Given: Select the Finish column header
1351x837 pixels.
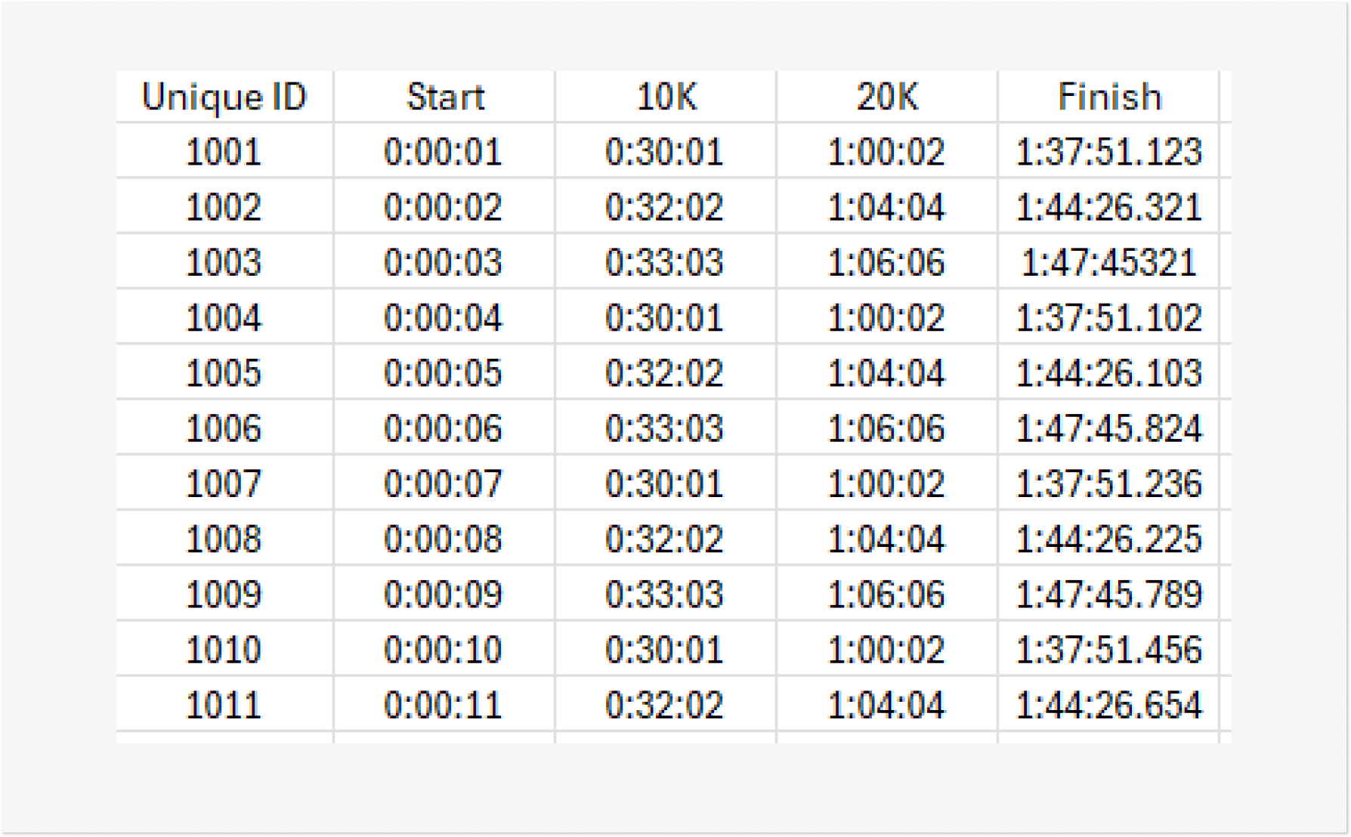Looking at the screenshot, I should click(x=1108, y=97).
